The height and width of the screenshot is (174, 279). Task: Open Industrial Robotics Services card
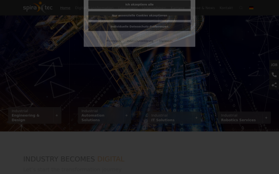(x=244, y=118)
